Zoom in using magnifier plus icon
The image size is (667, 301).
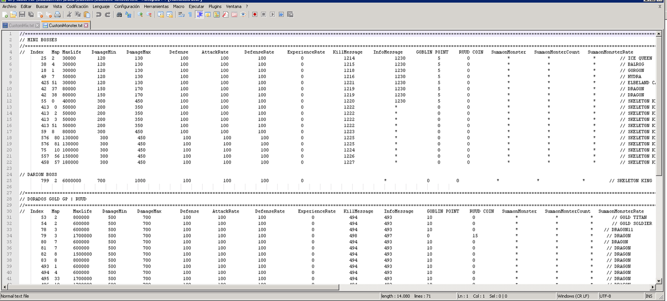(x=140, y=15)
